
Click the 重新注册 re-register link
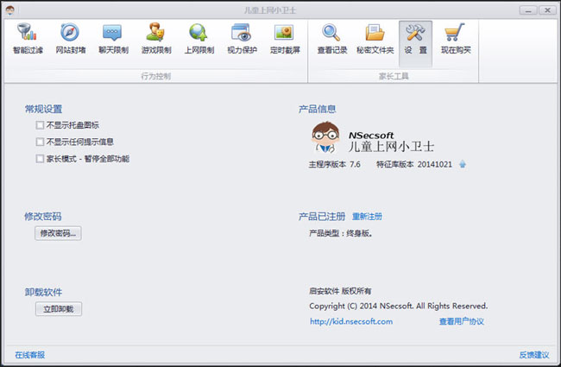[x=367, y=216]
